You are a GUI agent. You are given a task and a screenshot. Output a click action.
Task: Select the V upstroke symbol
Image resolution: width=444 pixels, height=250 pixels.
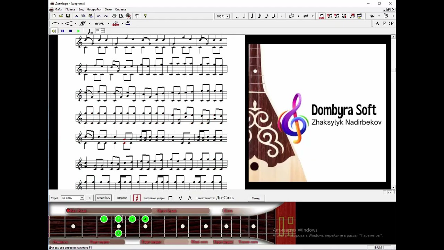pyautogui.click(x=180, y=198)
